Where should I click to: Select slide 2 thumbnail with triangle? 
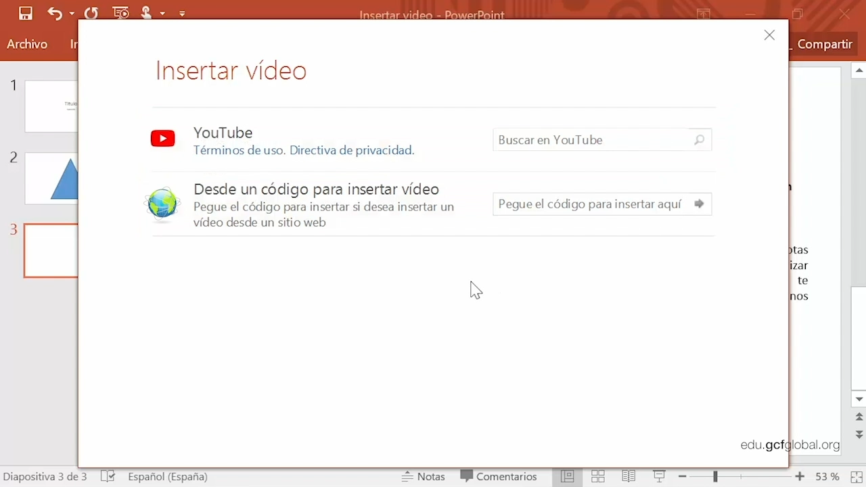pos(51,178)
